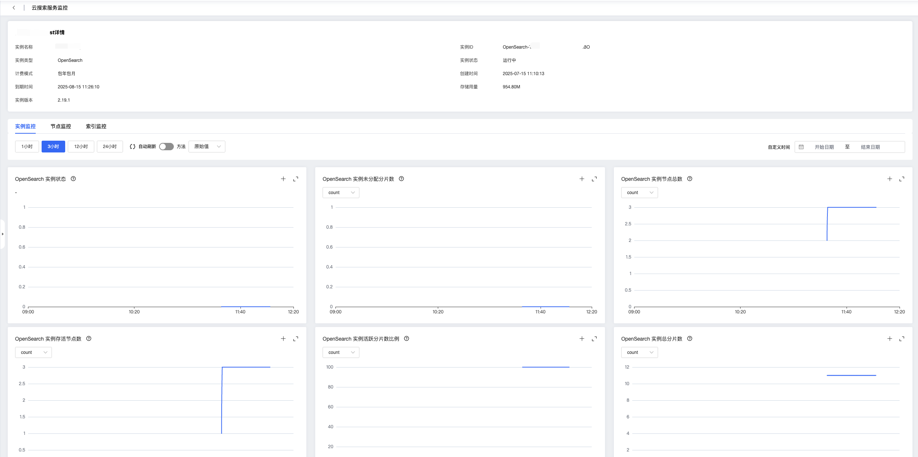Image resolution: width=918 pixels, height=457 pixels.
Task: Add the 实例节点总数 chart with plus icon
Action: 890,179
